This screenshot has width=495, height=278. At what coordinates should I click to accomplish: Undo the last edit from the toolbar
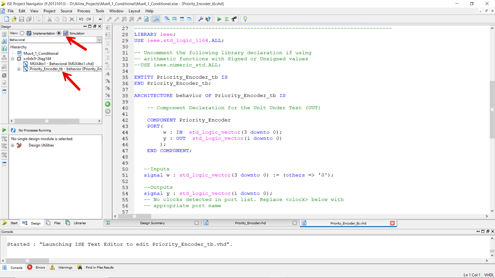(x=81, y=19)
